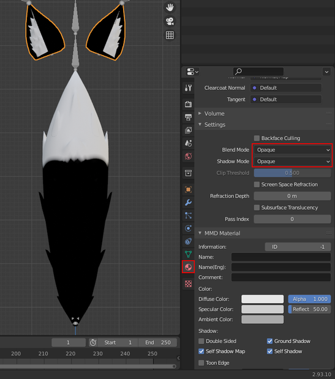Click the Name(Eng) input field

tap(281, 267)
